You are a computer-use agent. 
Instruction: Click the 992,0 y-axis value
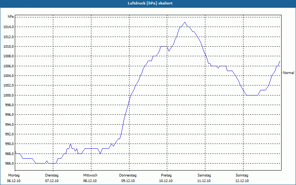10,134
